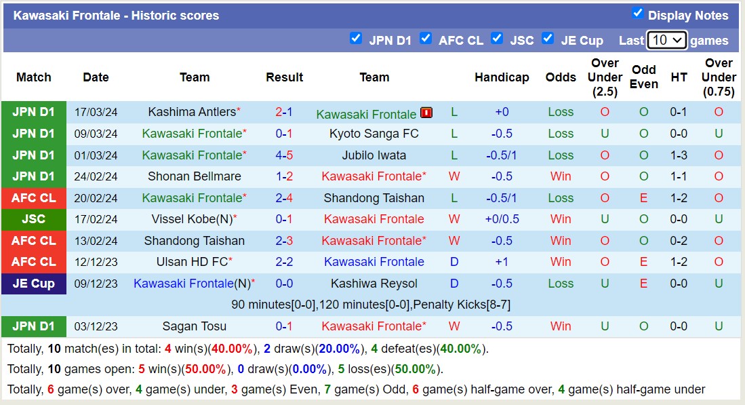Click the Handicap column header
The image size is (745, 405).
tap(502, 77)
